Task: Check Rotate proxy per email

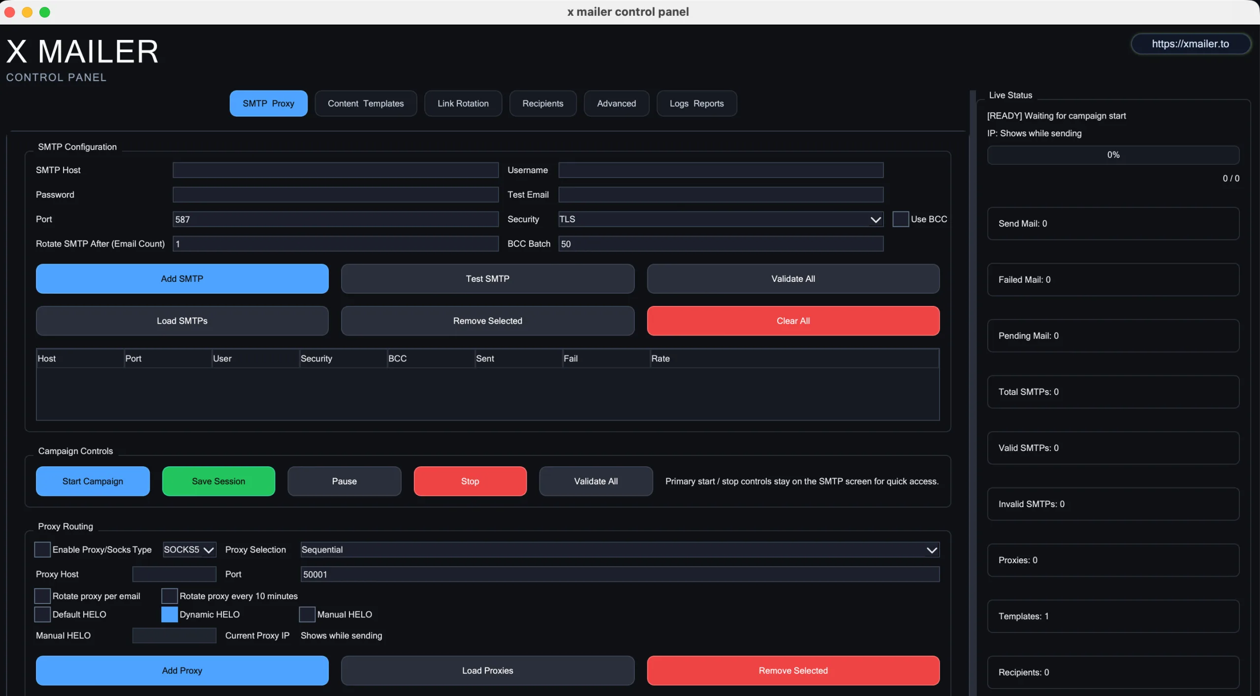Action: tap(42, 596)
